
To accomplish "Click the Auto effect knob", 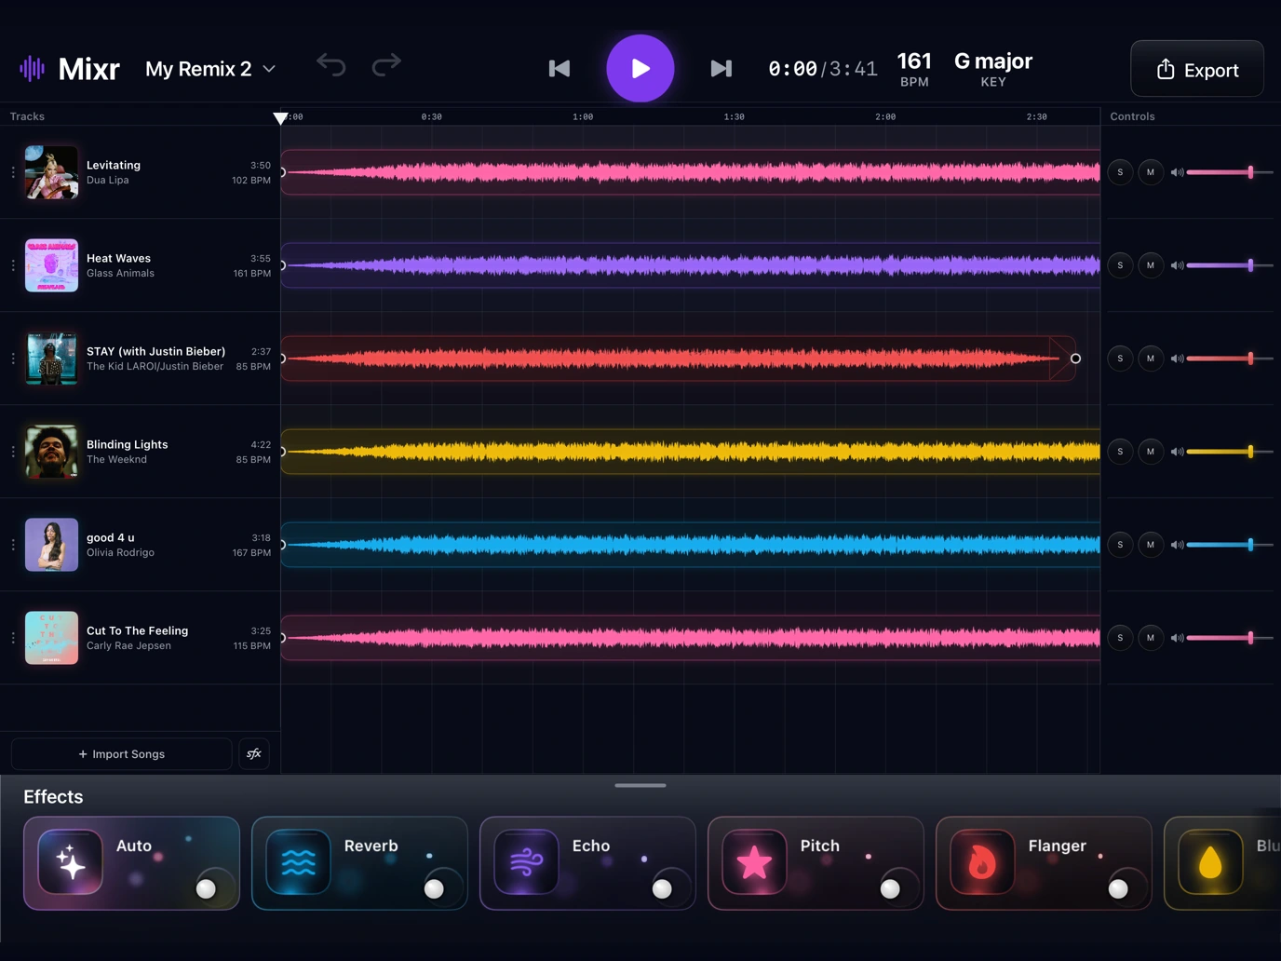I will pyautogui.click(x=207, y=888).
